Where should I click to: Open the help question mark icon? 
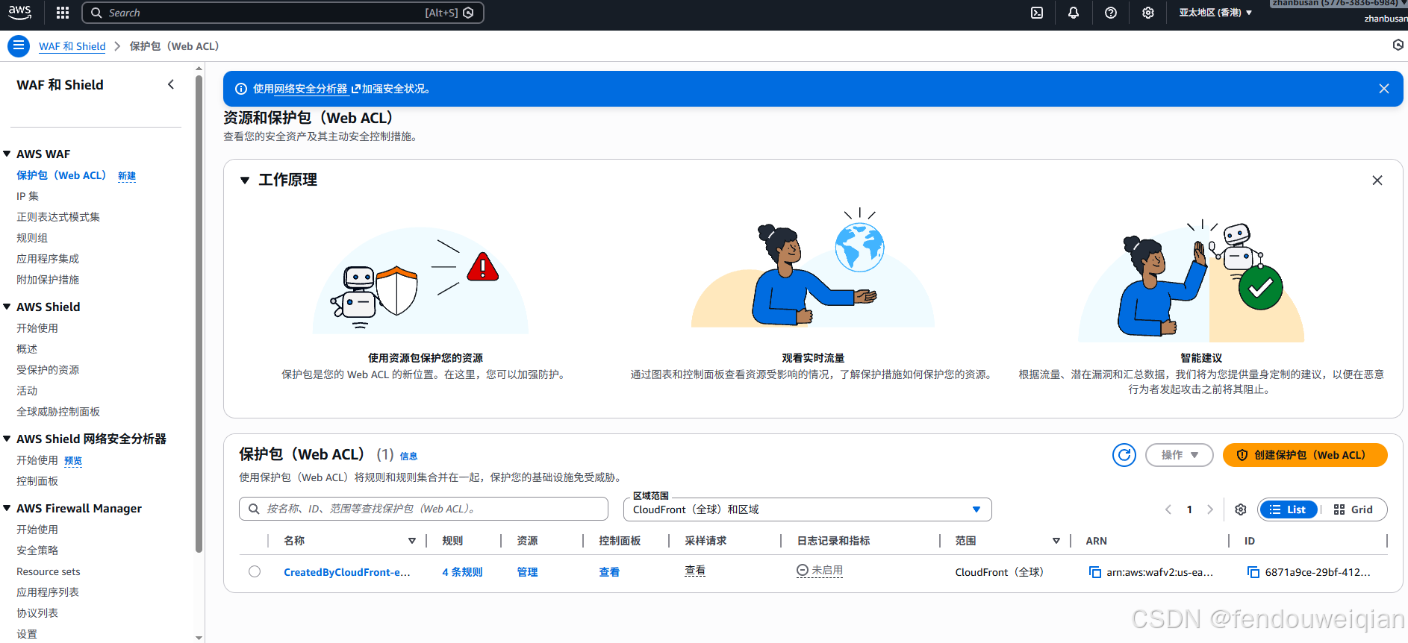1111,13
